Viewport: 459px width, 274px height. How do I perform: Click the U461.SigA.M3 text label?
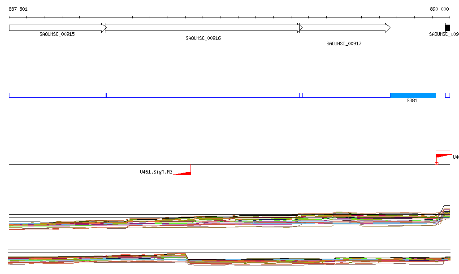[156, 172]
